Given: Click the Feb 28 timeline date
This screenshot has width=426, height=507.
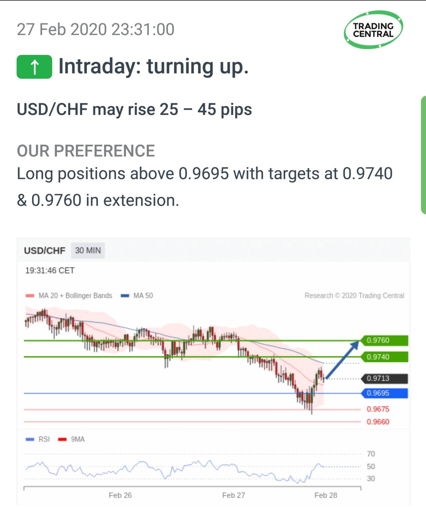Looking at the screenshot, I should point(326,495).
